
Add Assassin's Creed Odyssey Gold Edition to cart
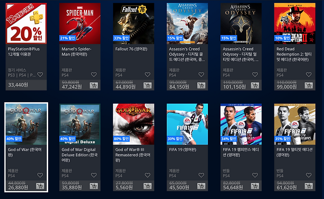tap(201, 86)
